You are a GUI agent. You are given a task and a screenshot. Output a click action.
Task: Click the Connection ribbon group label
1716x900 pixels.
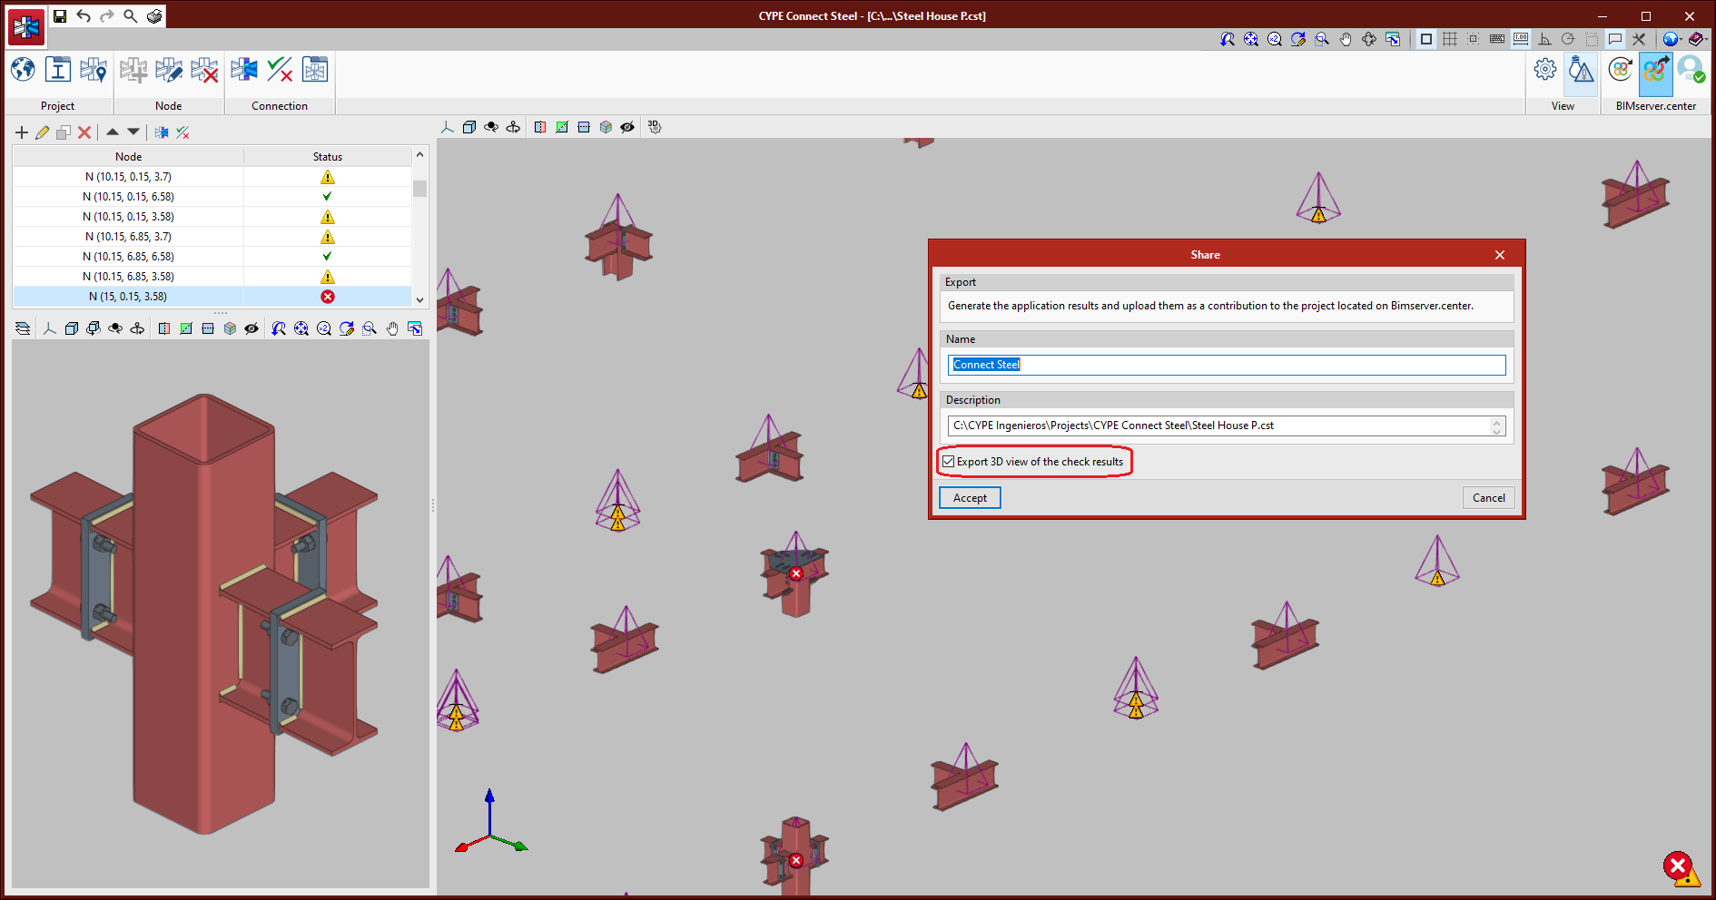click(280, 106)
